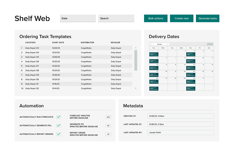Open Bulk actions menu
This screenshot has height=156, width=234.
click(x=156, y=18)
